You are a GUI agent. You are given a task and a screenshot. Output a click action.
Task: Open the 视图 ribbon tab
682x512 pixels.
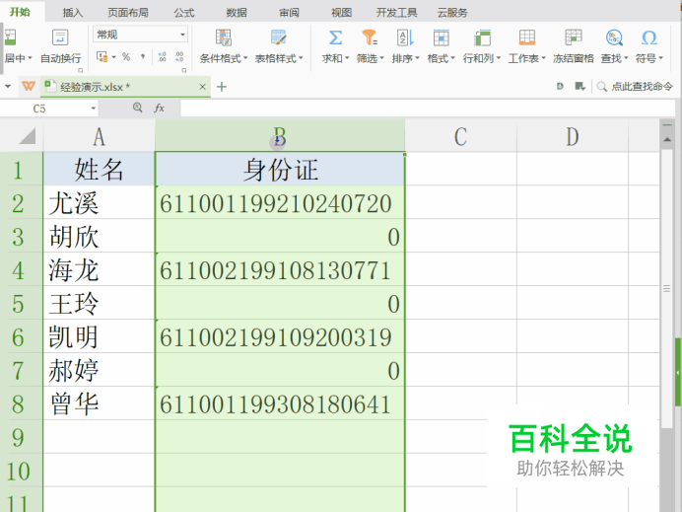pos(341,13)
